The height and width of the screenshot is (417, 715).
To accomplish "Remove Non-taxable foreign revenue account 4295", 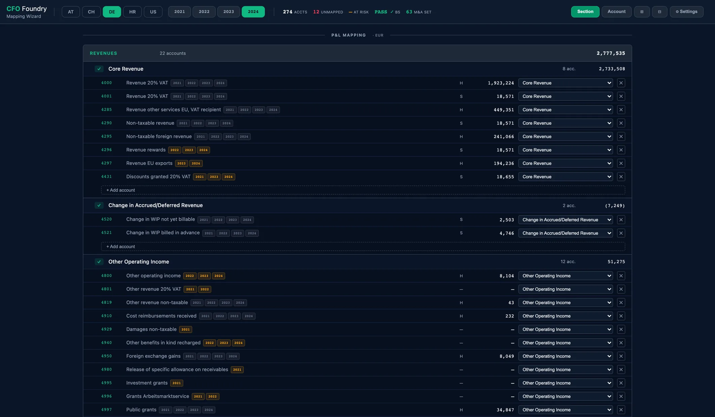I will [621, 137].
